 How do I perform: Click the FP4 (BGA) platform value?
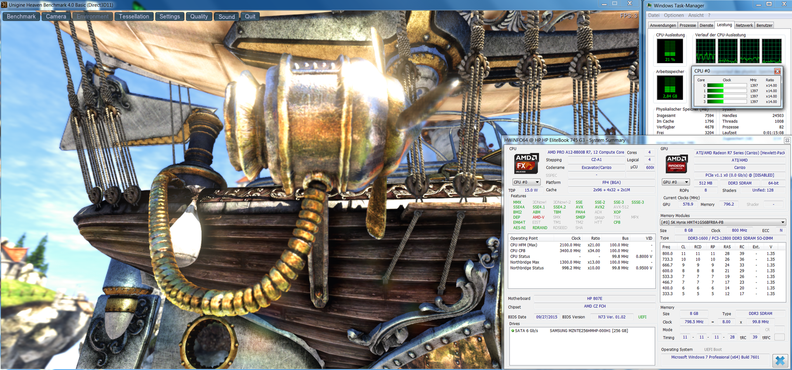[611, 183]
